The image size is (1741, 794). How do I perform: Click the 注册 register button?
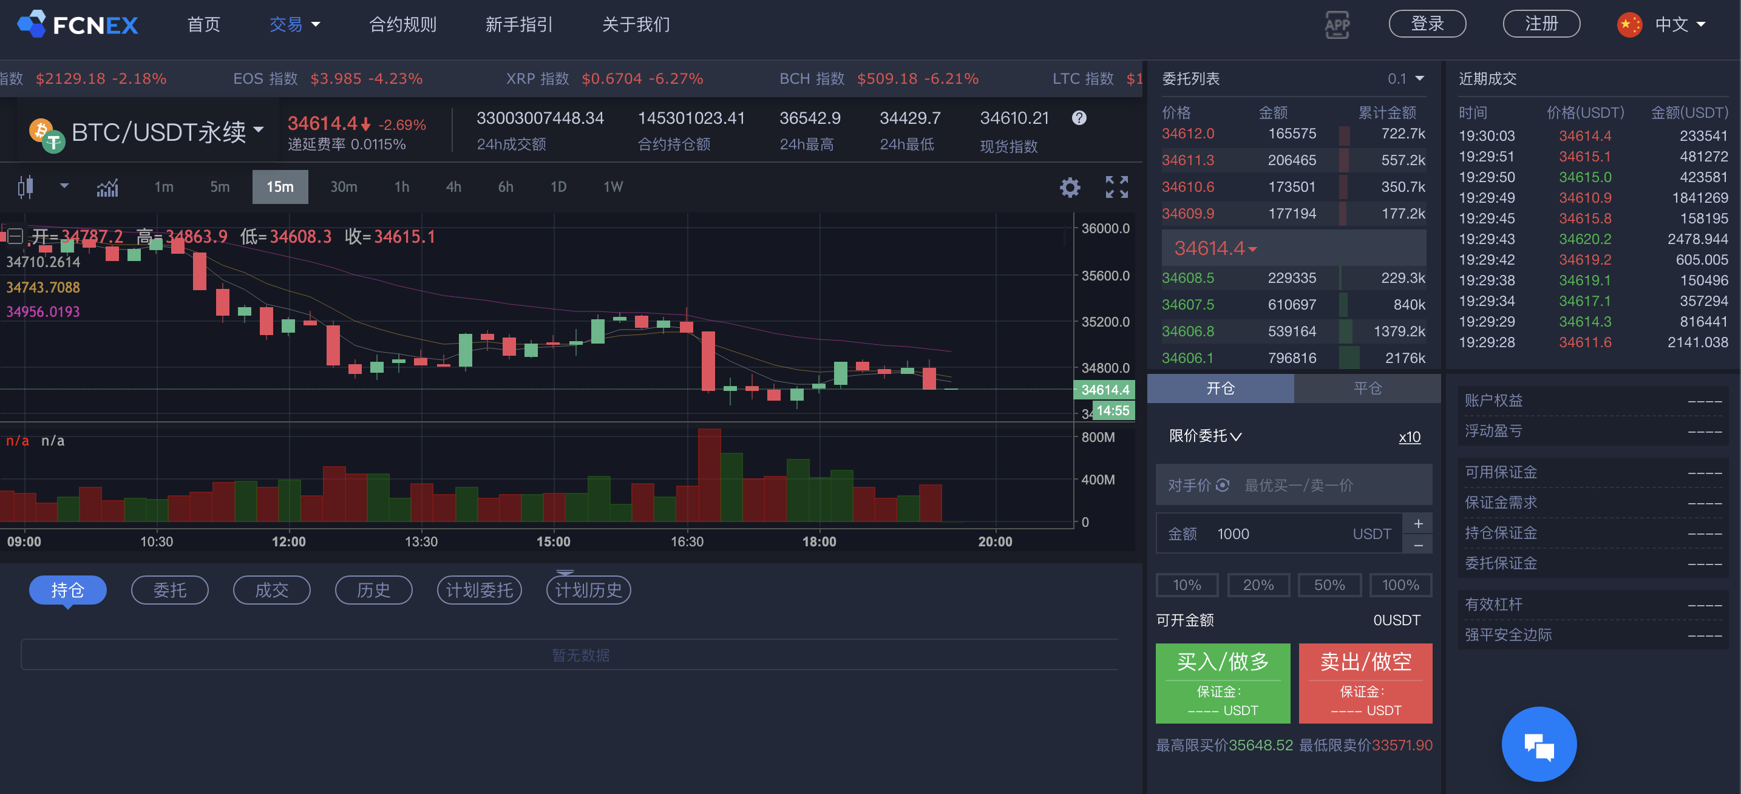(x=1541, y=24)
